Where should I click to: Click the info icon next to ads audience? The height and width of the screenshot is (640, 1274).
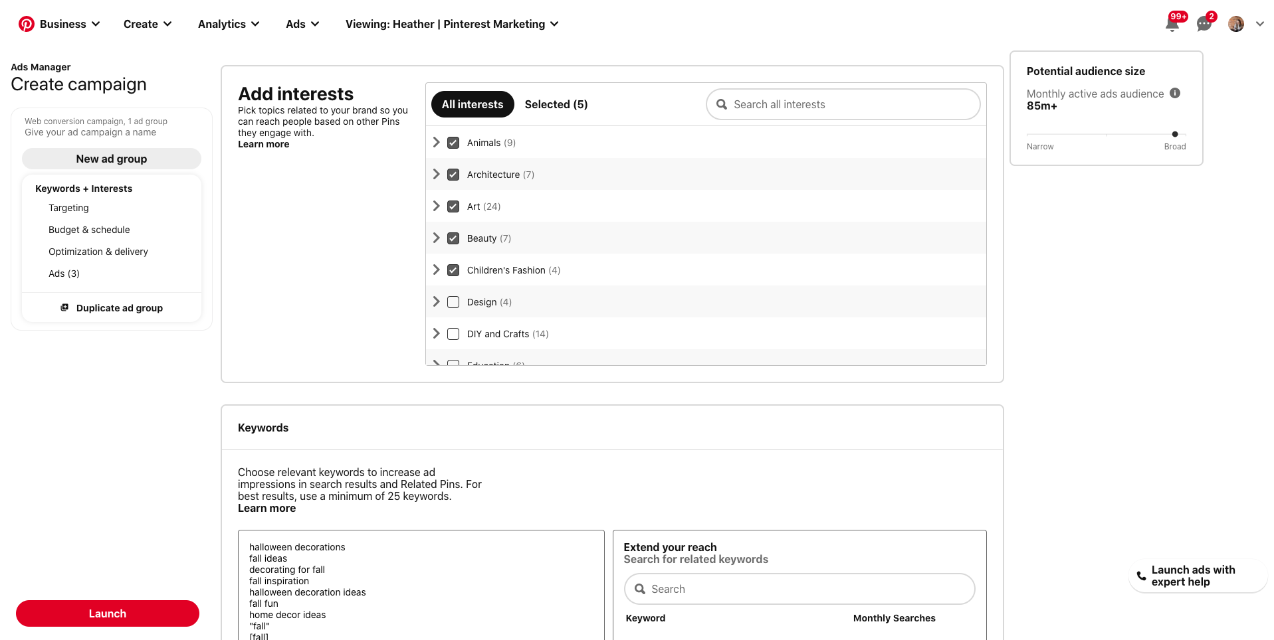(1175, 94)
